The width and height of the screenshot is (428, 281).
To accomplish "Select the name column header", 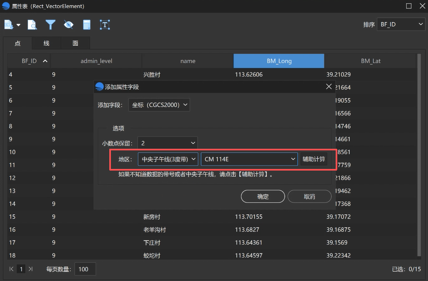I will coord(188,61).
